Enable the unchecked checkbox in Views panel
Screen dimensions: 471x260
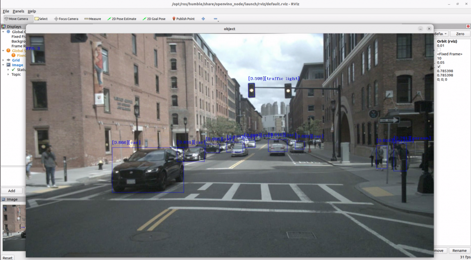(439, 49)
